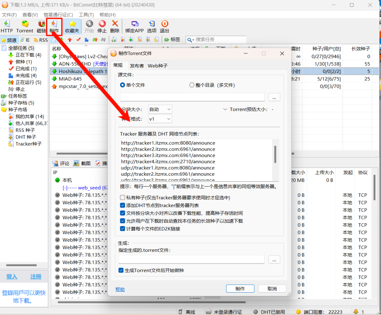This screenshot has width=381, height=315.
Task: Open the 种子格式 v1 dropdown
Action: click(x=160, y=119)
